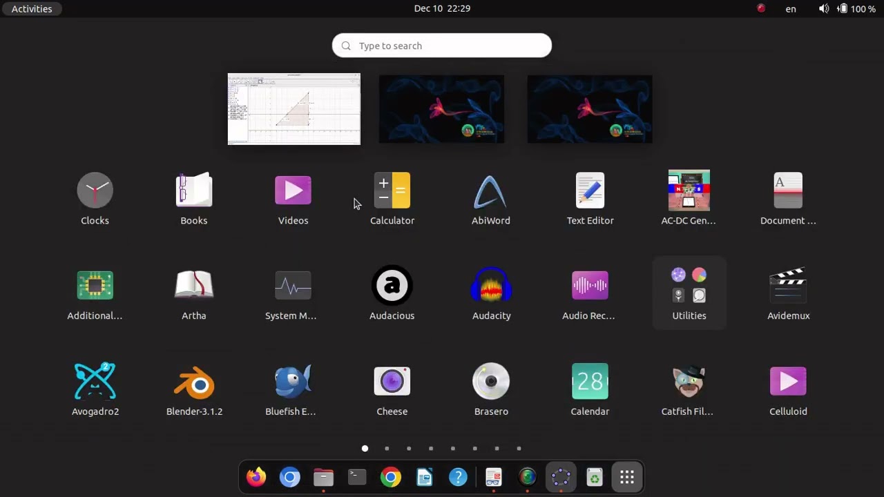
Task: Open Help from the dock
Action: tap(458, 477)
